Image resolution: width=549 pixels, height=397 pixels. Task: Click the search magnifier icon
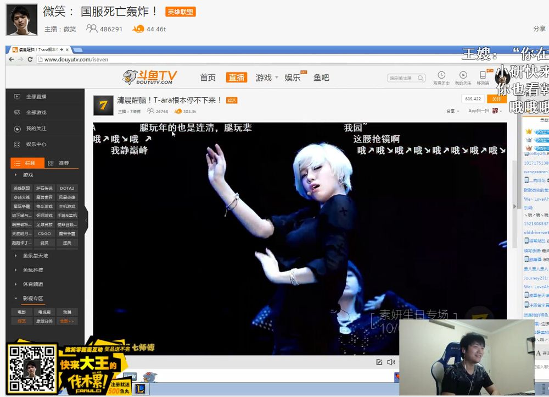tap(421, 78)
